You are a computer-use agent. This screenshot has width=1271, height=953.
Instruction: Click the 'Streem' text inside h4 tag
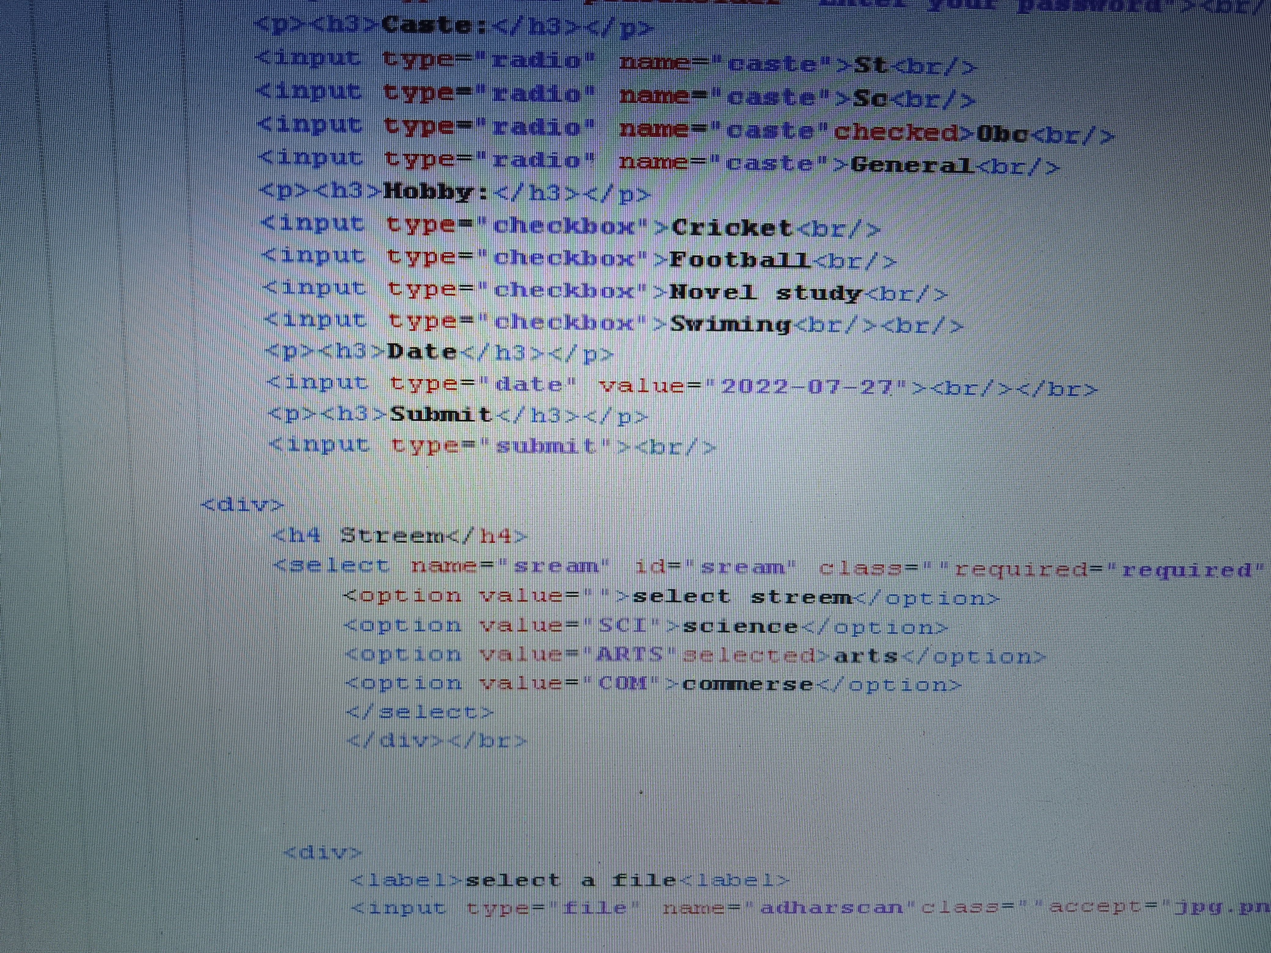click(x=394, y=536)
